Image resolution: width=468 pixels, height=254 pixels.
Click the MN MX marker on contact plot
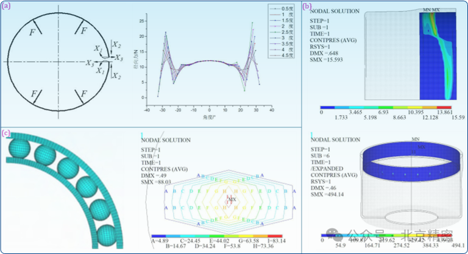(431, 10)
